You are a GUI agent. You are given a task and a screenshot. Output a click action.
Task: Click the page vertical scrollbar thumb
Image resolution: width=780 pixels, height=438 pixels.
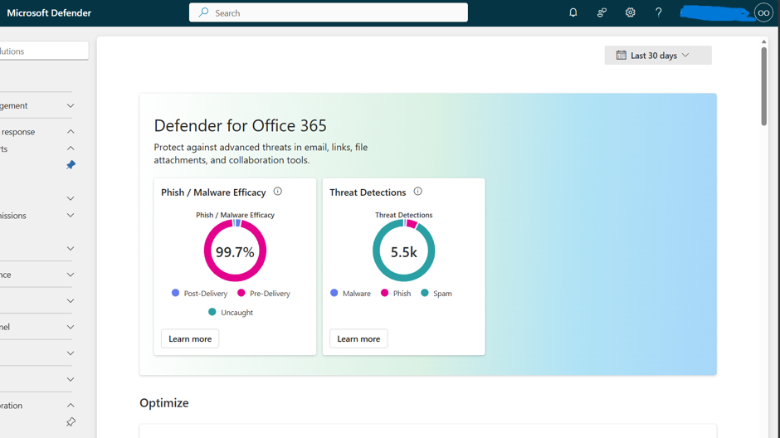pyautogui.click(x=764, y=86)
